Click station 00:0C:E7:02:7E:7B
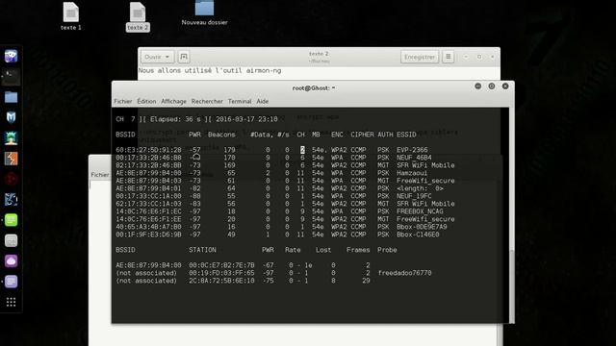Image resolution: width=616 pixels, height=346 pixels. (221, 265)
